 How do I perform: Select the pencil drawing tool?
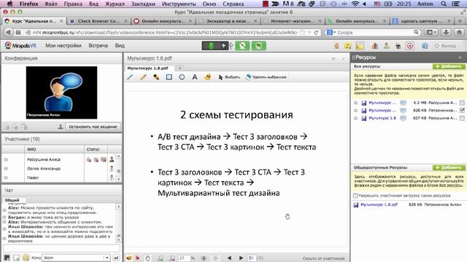pos(143,77)
